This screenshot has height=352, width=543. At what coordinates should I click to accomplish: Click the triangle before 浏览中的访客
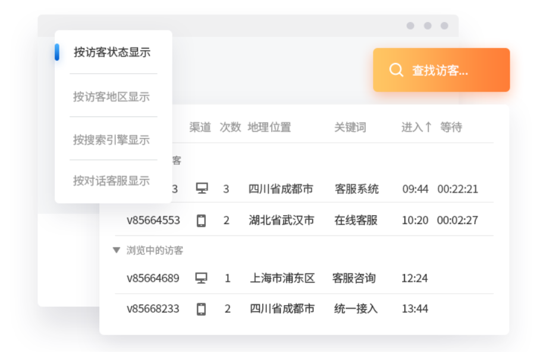pos(117,250)
